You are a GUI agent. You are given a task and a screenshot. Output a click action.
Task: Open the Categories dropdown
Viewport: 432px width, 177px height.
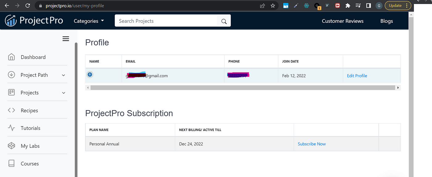[x=89, y=21]
